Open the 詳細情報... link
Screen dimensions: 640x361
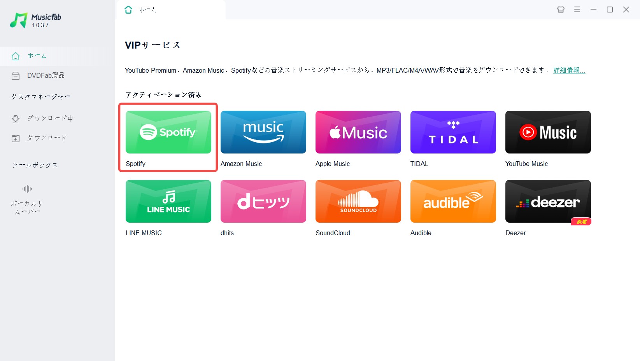click(569, 70)
